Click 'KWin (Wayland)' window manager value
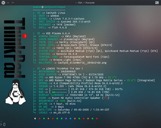The height and width of the screenshot is (128, 161). [x=75, y=36]
